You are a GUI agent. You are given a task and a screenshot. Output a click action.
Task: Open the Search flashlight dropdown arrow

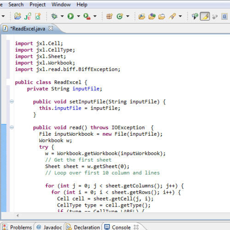point(180,16)
